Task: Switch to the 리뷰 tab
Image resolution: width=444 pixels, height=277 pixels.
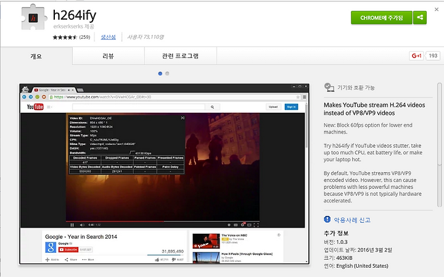Action: tap(108, 56)
